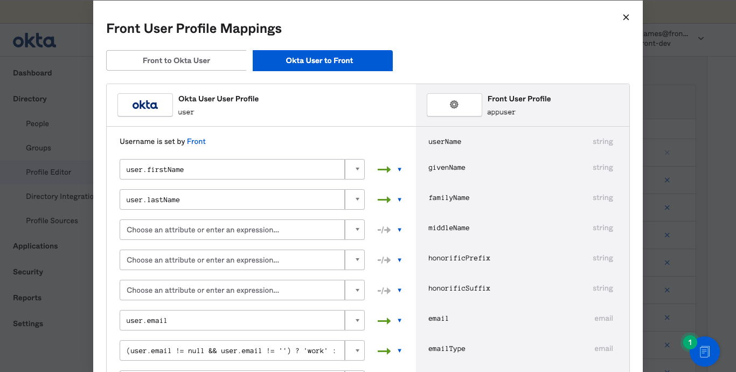This screenshot has width=736, height=372.
Task: Open dropdown for user.email attribute
Action: [355, 320]
